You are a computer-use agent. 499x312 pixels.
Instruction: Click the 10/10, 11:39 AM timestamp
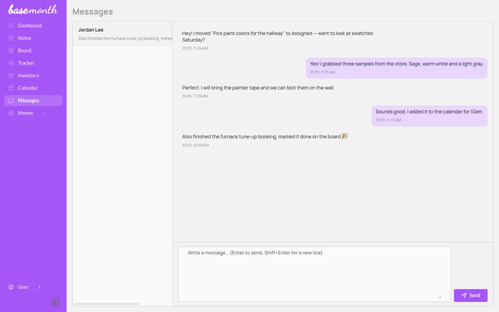click(195, 96)
